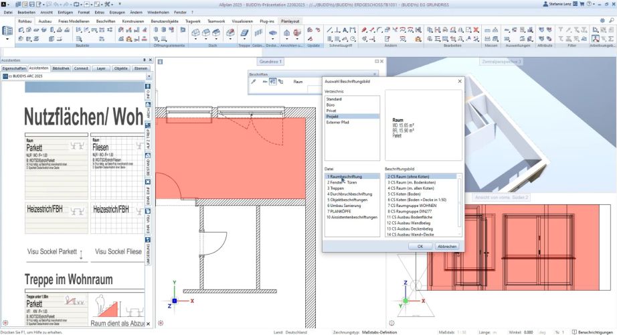
Task: Select Standard in the Verzeichnis list
Action: tap(334, 99)
